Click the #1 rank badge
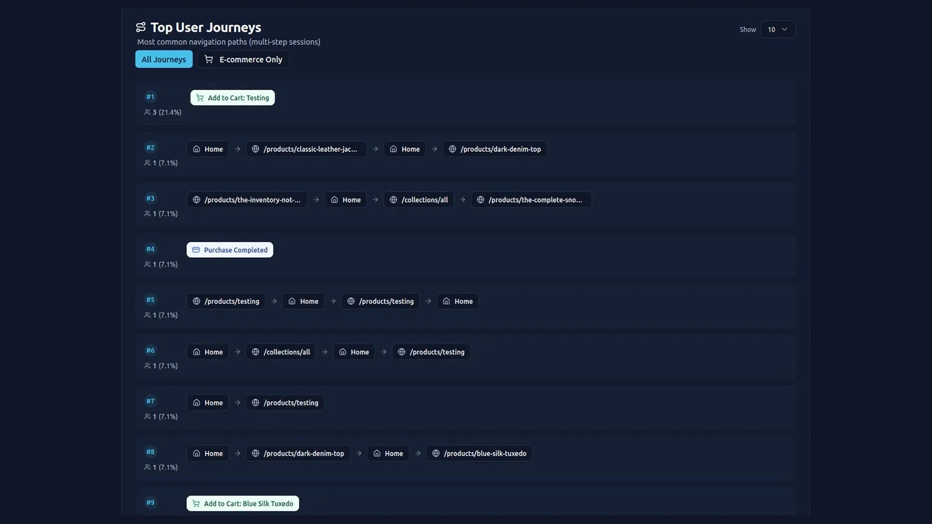Viewport: 932px width, 524px height. coord(150,97)
